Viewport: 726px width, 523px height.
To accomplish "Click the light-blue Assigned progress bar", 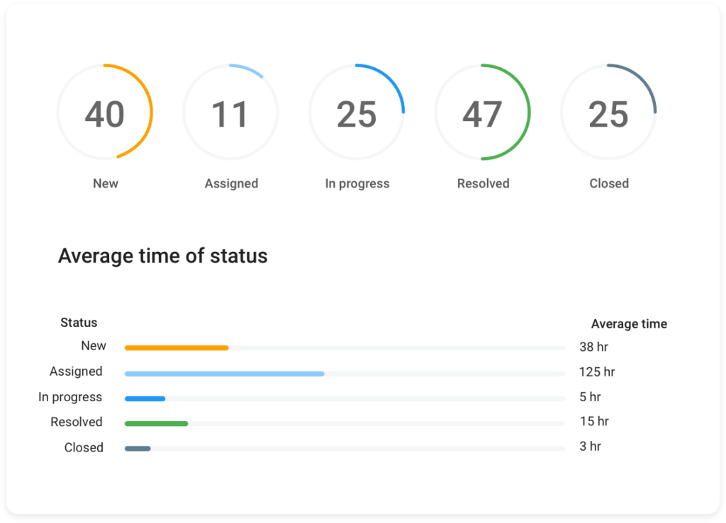I will [x=224, y=374].
